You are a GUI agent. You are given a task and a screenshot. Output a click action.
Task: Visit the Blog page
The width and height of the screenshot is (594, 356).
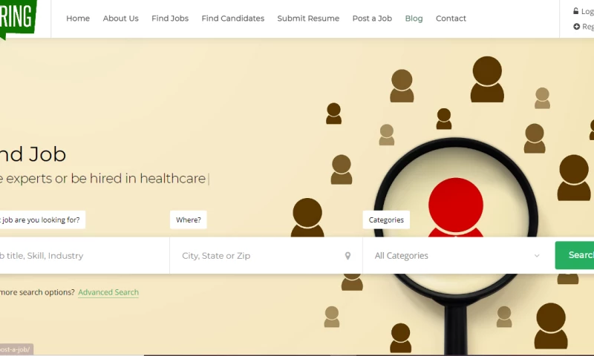click(x=414, y=19)
